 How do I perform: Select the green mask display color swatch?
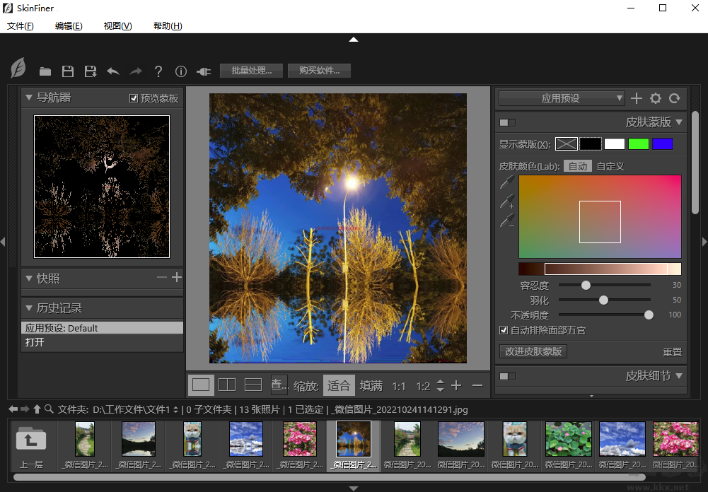point(639,144)
